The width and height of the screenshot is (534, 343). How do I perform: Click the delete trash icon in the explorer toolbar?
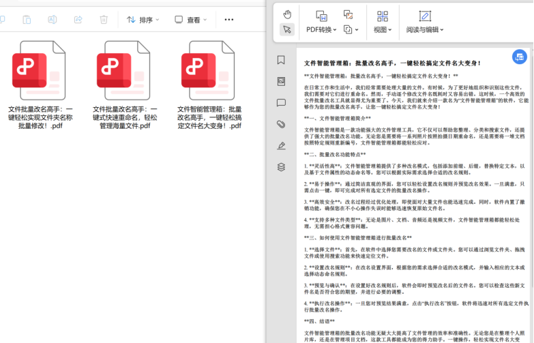(x=104, y=19)
